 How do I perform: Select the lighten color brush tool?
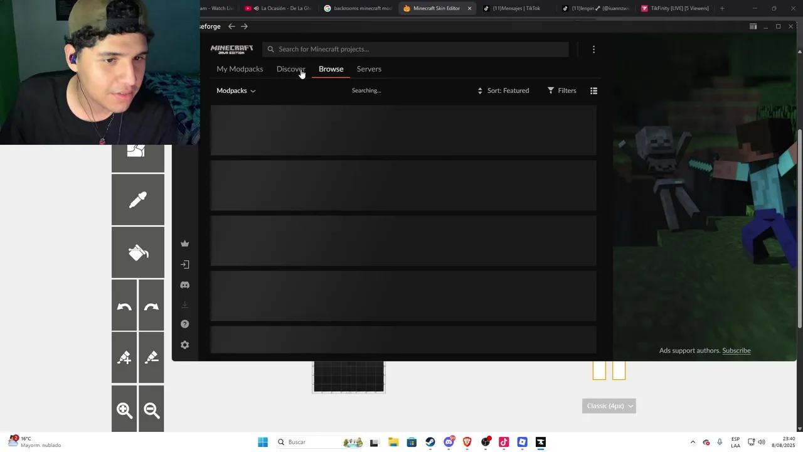(124, 358)
